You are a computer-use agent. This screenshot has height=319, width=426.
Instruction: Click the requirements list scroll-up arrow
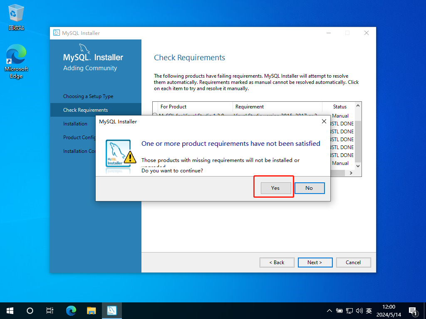click(358, 106)
